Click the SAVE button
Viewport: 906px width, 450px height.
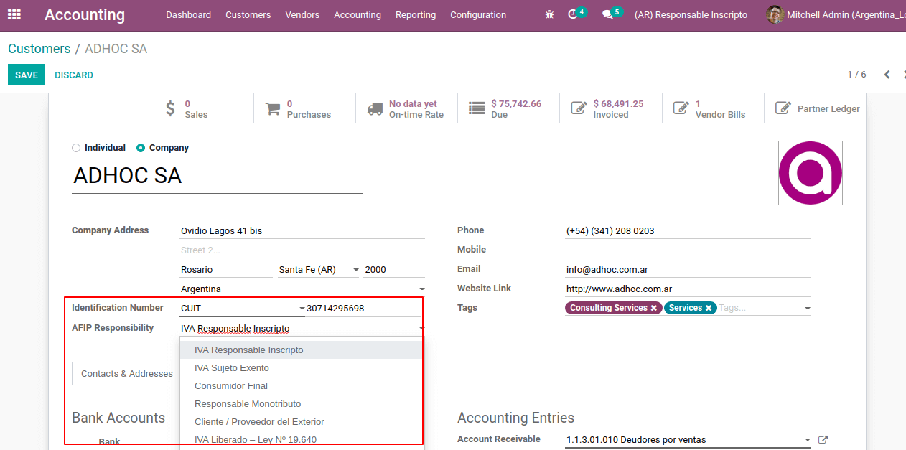coord(27,75)
